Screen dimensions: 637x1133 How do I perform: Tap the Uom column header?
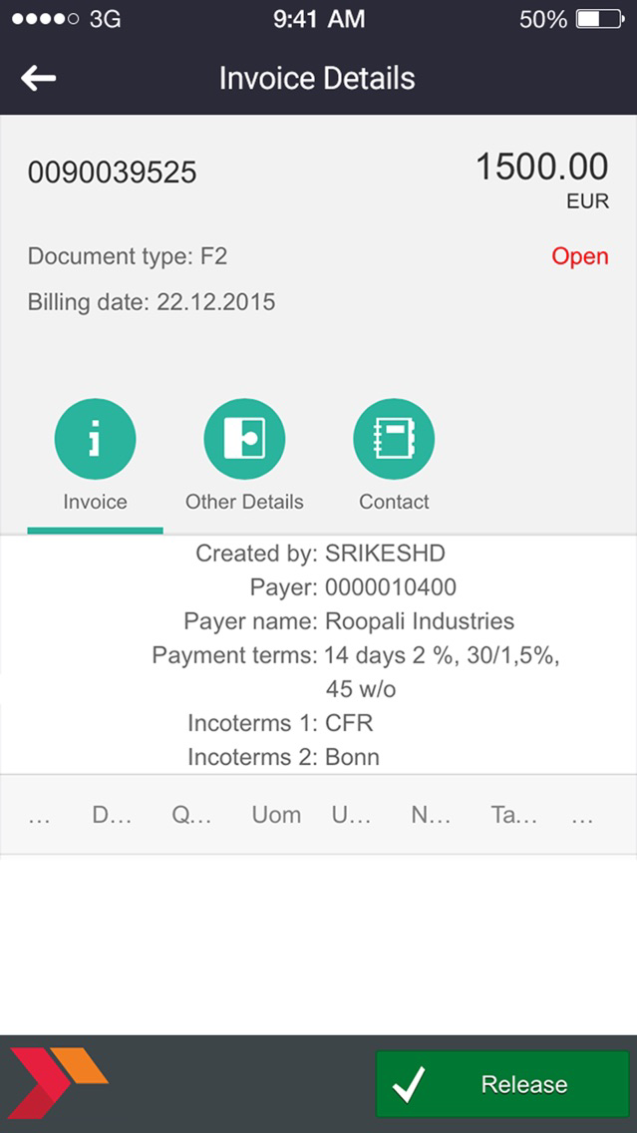pos(276,814)
